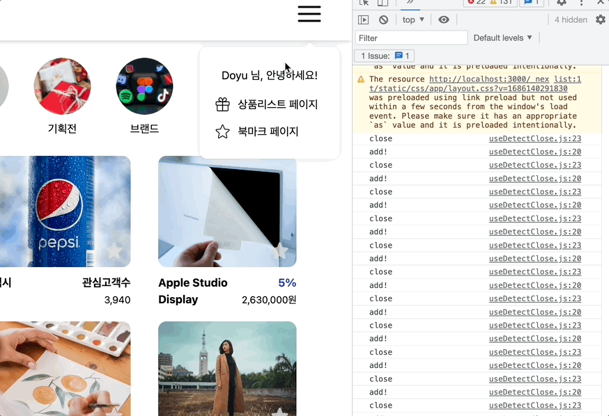Viewport: 609px width, 416px height.
Task: Open the woman in coat card image
Action: click(x=227, y=369)
